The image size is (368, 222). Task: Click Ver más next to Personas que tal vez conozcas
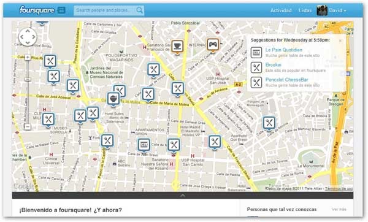click(339, 209)
